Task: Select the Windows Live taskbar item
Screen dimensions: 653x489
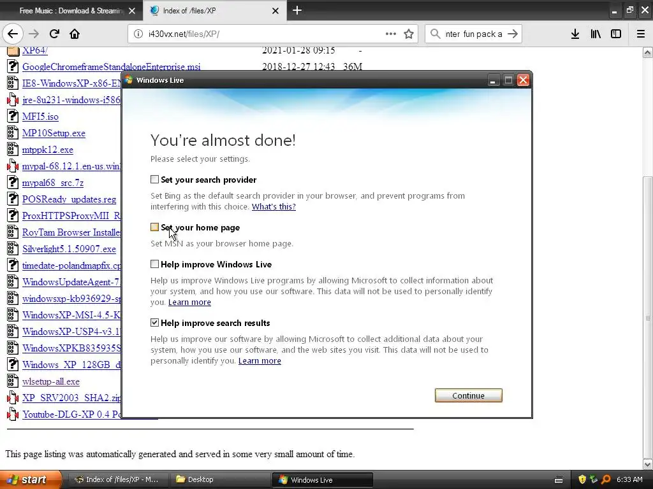Action: tap(322, 479)
